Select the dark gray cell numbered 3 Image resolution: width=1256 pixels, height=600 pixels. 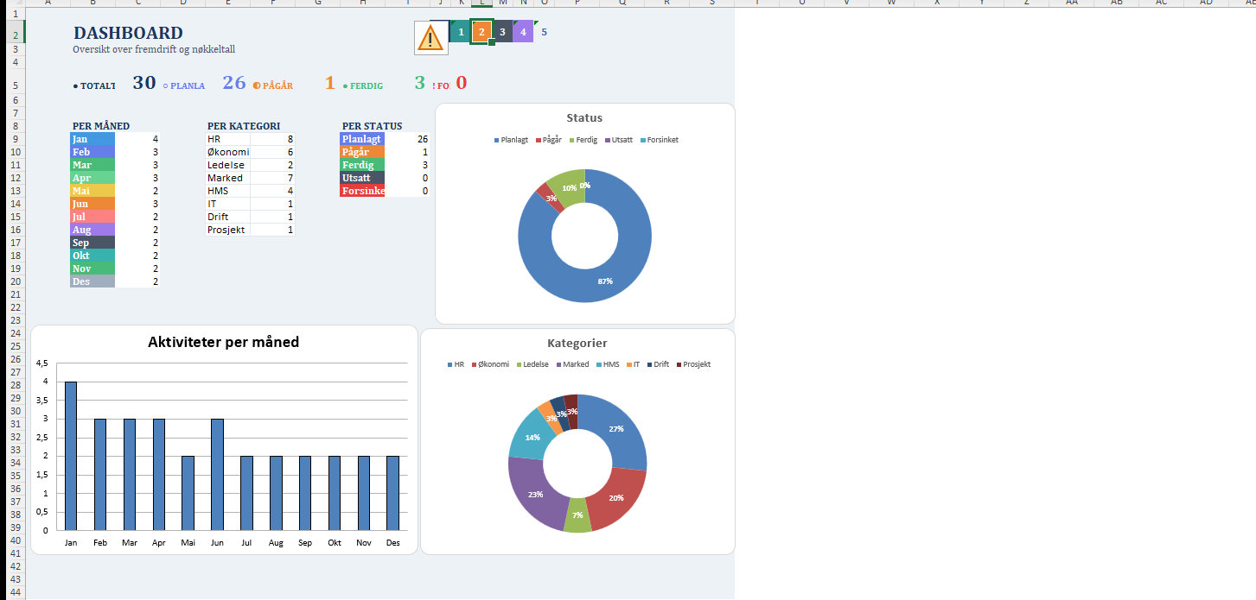coord(502,33)
